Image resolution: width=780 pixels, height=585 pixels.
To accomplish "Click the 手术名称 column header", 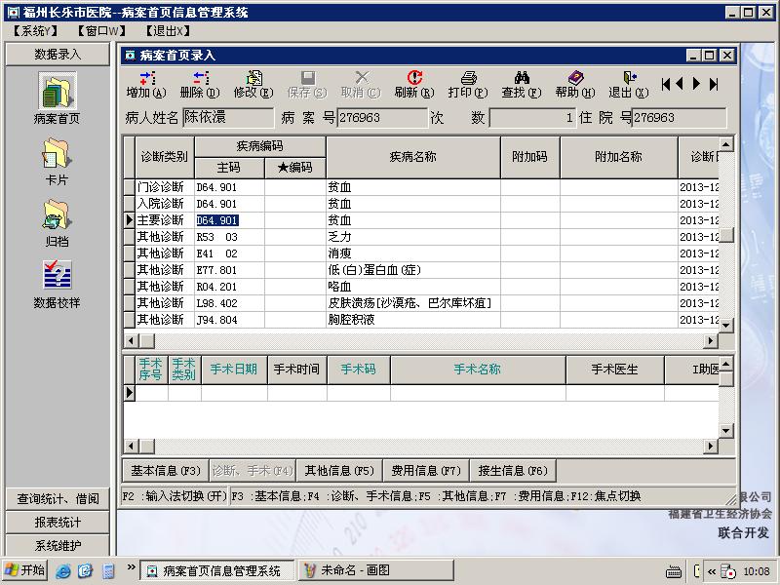I will coord(478,370).
